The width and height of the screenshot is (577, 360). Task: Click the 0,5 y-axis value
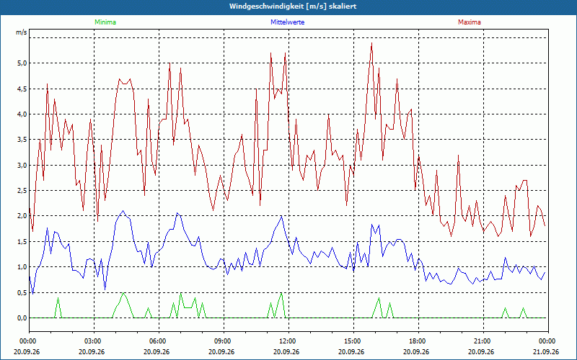coord(22,292)
